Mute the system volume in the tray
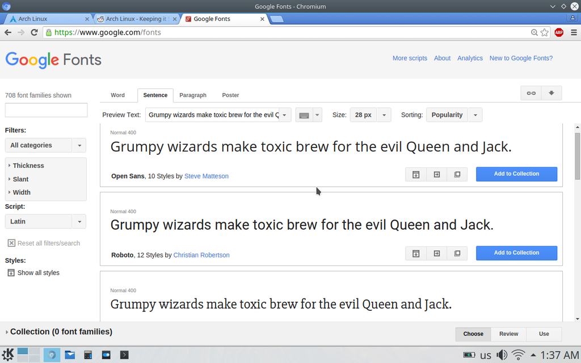This screenshot has height=363, width=581. pyautogui.click(x=502, y=354)
